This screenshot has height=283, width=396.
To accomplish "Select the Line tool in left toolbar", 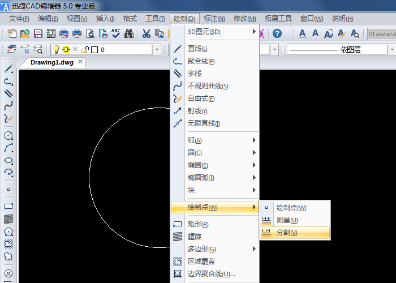I will pyautogui.click(x=8, y=69).
